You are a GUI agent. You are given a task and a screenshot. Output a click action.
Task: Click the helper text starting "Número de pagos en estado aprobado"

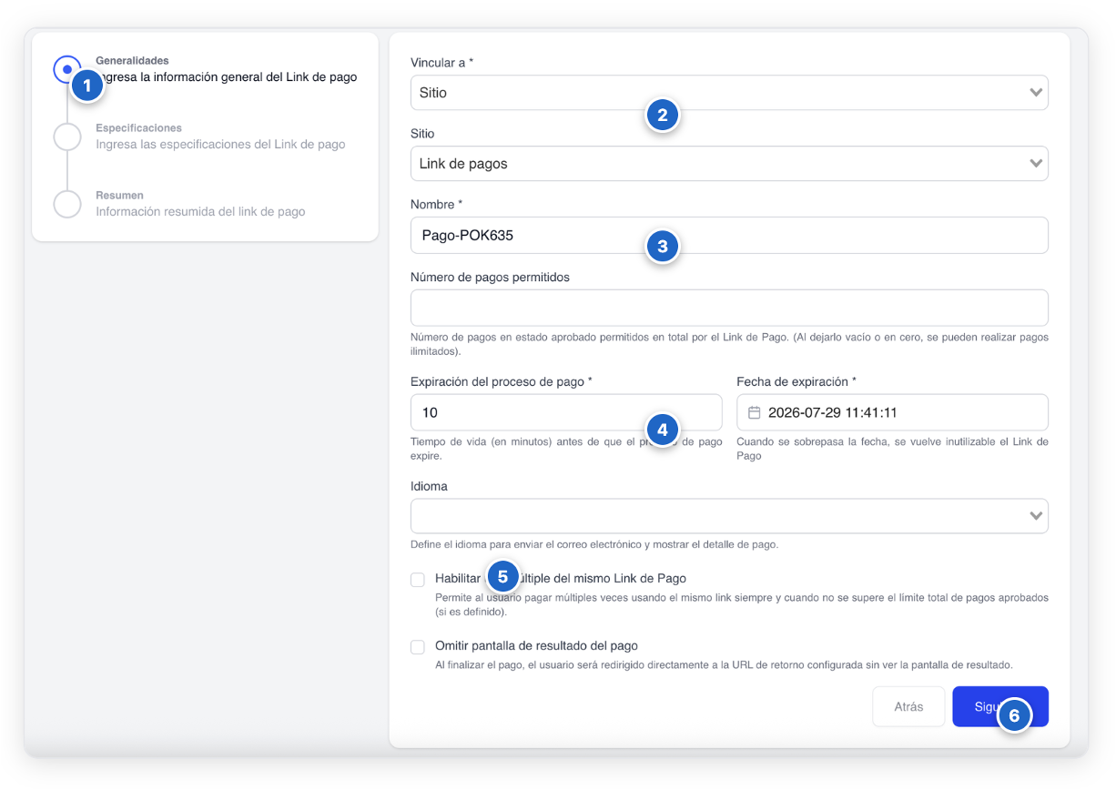[729, 344]
